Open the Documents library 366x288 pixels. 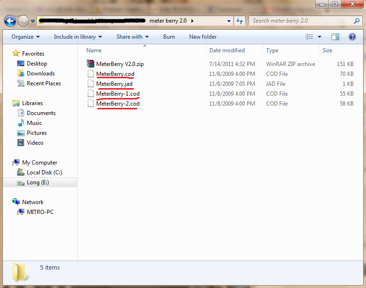[x=41, y=113]
